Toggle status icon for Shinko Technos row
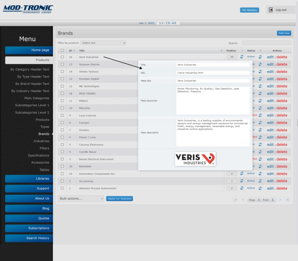This screenshot has width=298, height=261. 260,71
